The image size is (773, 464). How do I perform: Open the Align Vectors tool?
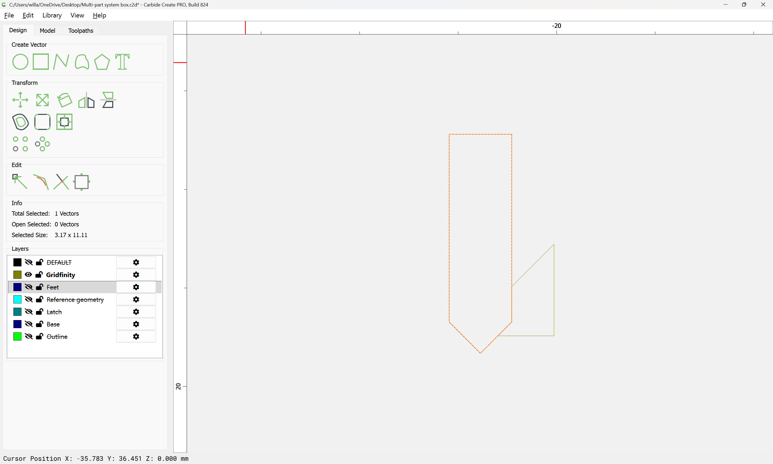(64, 122)
